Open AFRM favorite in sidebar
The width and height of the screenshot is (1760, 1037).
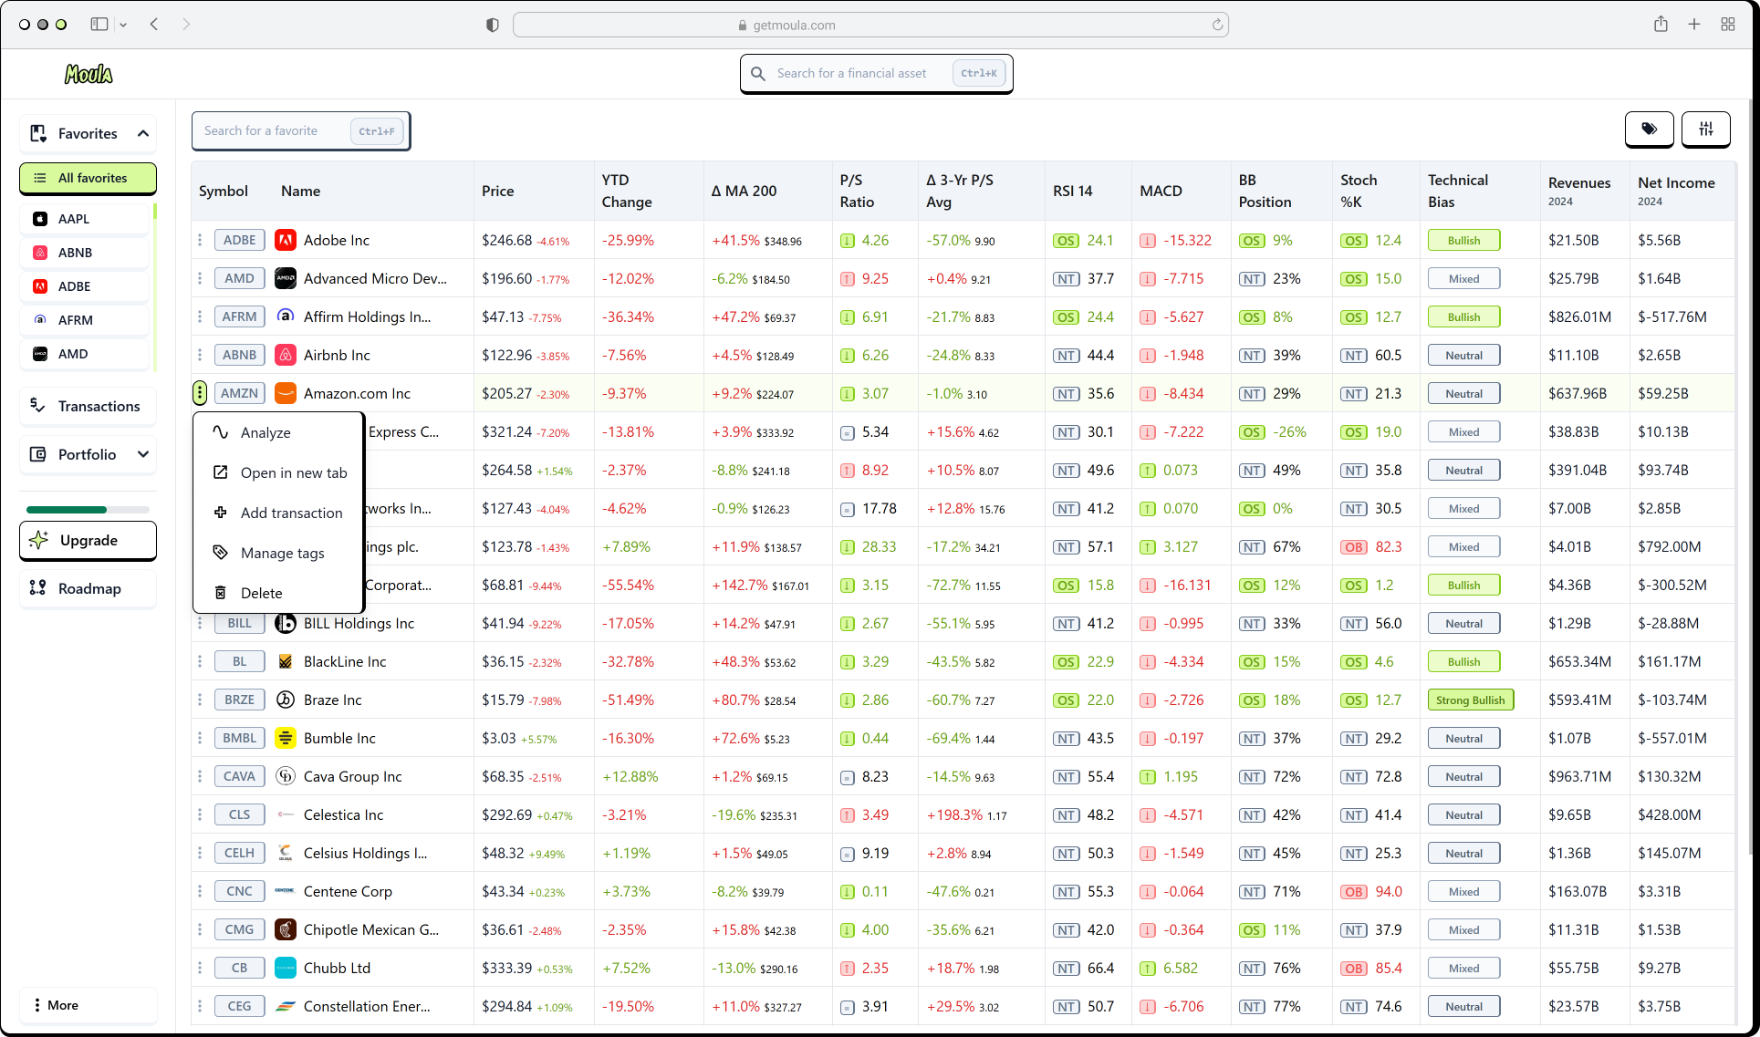point(85,320)
